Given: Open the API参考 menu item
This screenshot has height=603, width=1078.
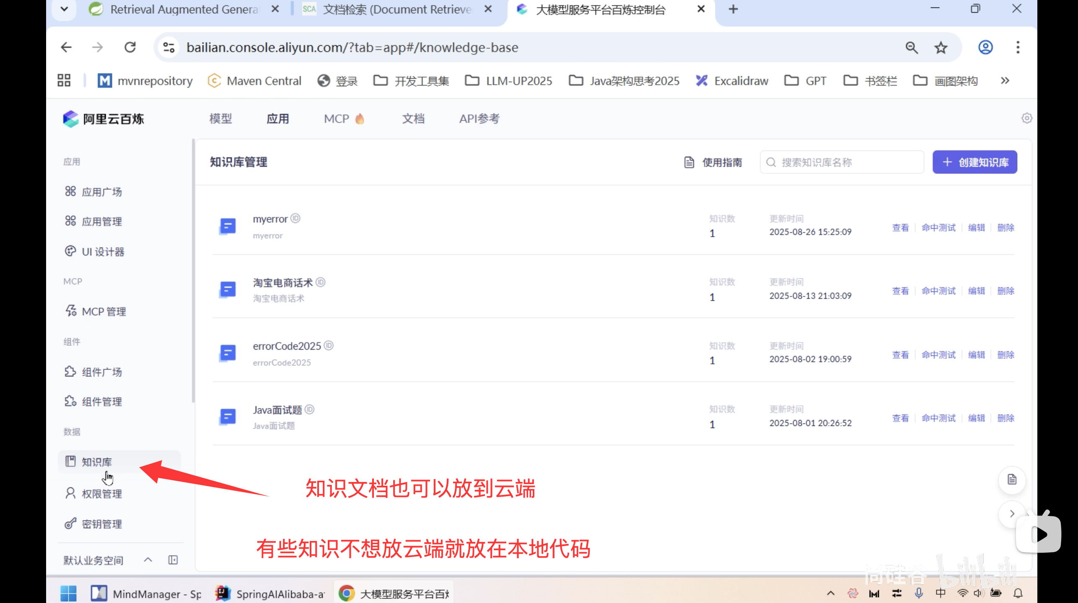Looking at the screenshot, I should pyautogui.click(x=479, y=119).
